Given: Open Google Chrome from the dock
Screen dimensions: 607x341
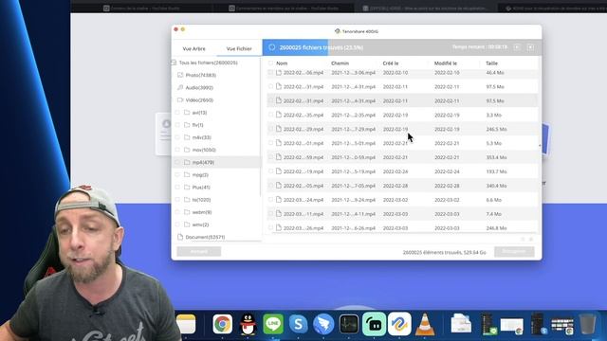Looking at the screenshot, I should [x=222, y=324].
